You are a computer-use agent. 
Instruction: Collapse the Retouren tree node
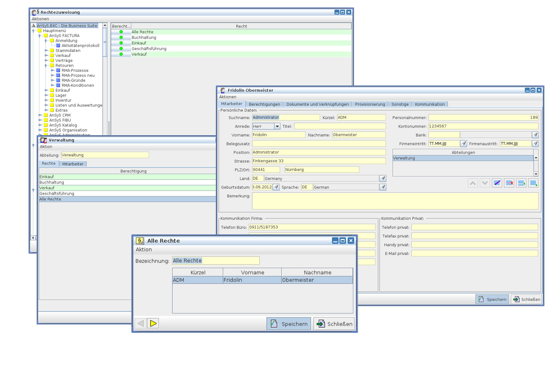46,66
